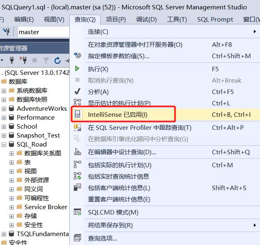The height and width of the screenshot is (245, 260).
Task: Select the Performance database in tree
Action: [35, 118]
